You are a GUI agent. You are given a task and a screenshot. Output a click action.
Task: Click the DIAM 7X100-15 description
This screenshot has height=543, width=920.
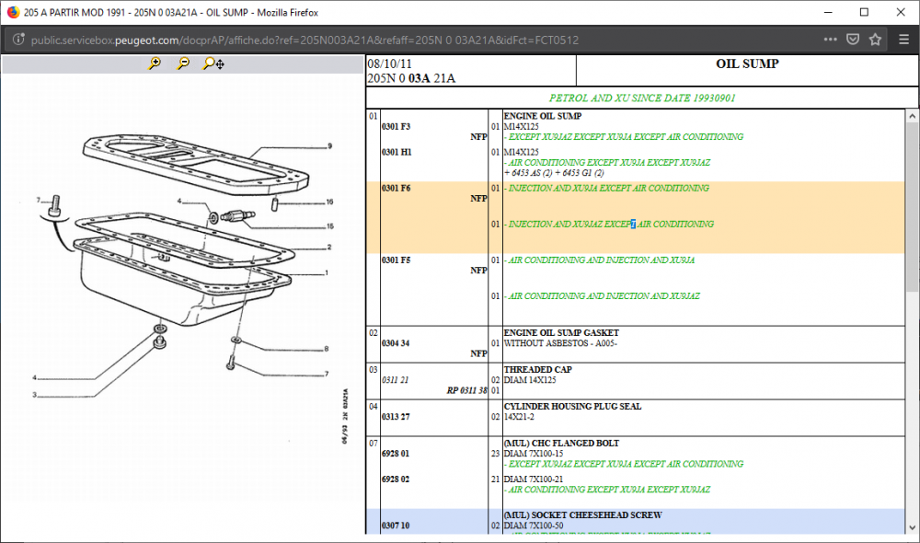click(x=534, y=454)
